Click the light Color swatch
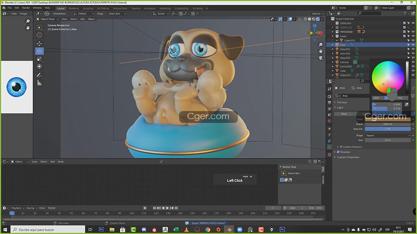 point(388,120)
